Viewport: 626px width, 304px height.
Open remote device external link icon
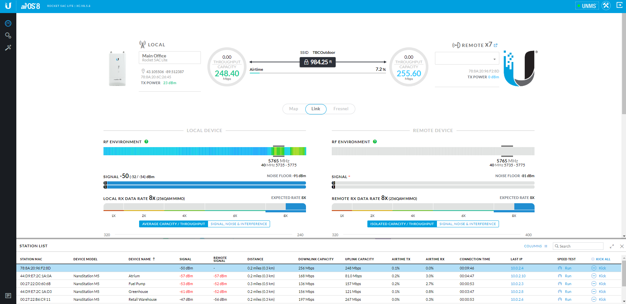496,45
